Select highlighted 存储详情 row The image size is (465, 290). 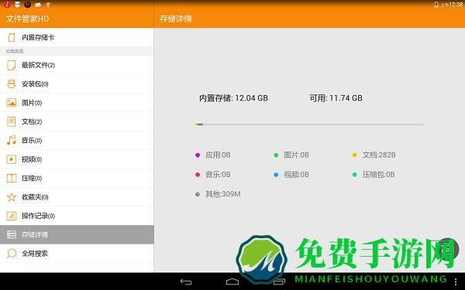[77, 234]
